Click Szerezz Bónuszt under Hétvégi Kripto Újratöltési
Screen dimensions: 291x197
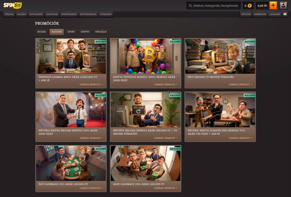241,138
